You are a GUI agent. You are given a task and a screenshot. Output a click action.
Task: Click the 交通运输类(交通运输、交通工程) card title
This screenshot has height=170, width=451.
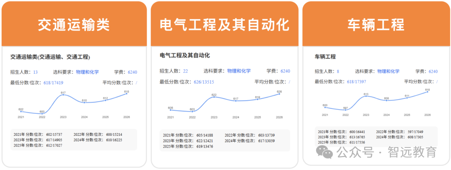point(51,57)
